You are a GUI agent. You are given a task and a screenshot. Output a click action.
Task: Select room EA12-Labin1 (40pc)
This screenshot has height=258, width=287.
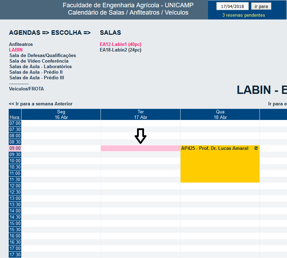click(120, 44)
